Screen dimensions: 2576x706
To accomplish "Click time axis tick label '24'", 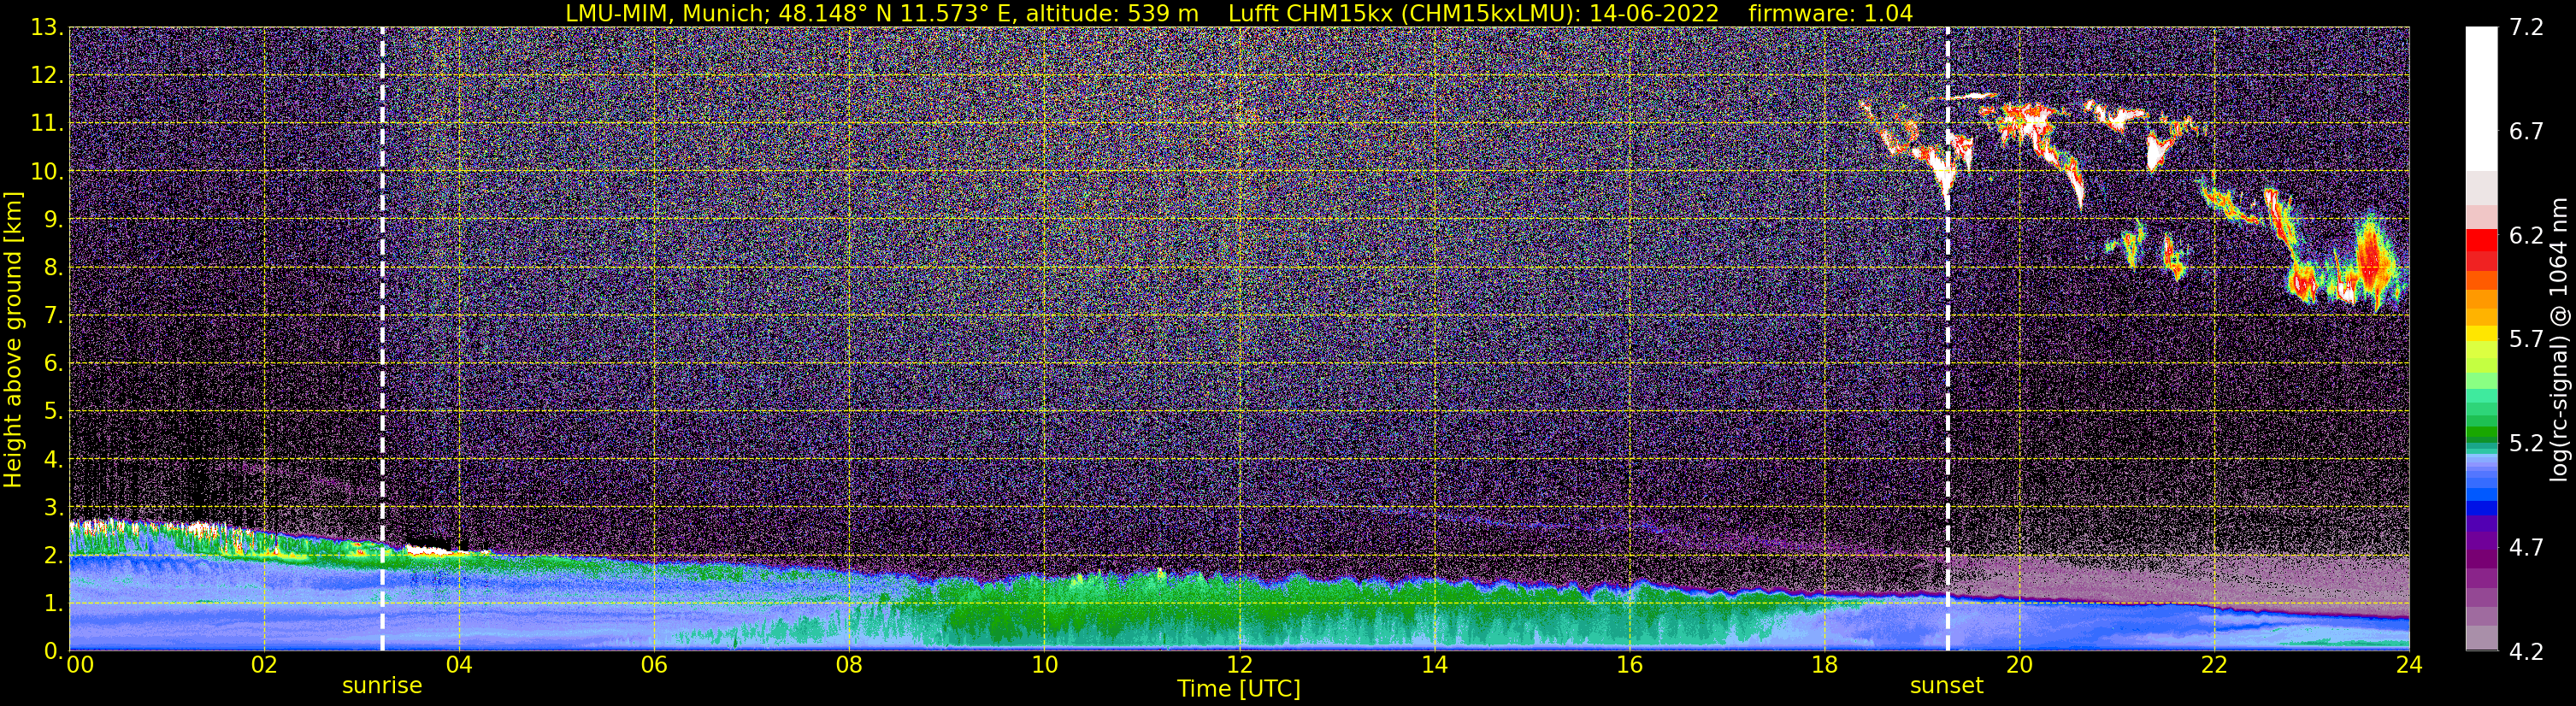I will [2409, 666].
